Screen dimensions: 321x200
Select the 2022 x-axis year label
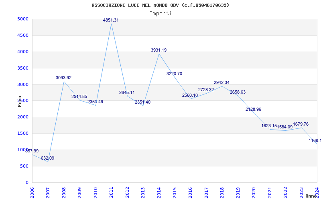click(285, 192)
